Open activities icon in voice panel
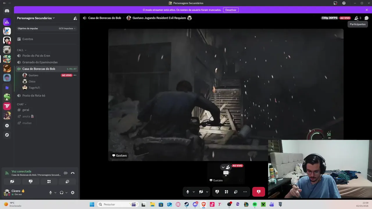Viewport: 372px width, 209px height. tap(49, 181)
